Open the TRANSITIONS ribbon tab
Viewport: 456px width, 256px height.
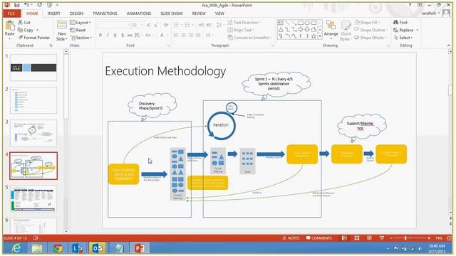point(105,14)
